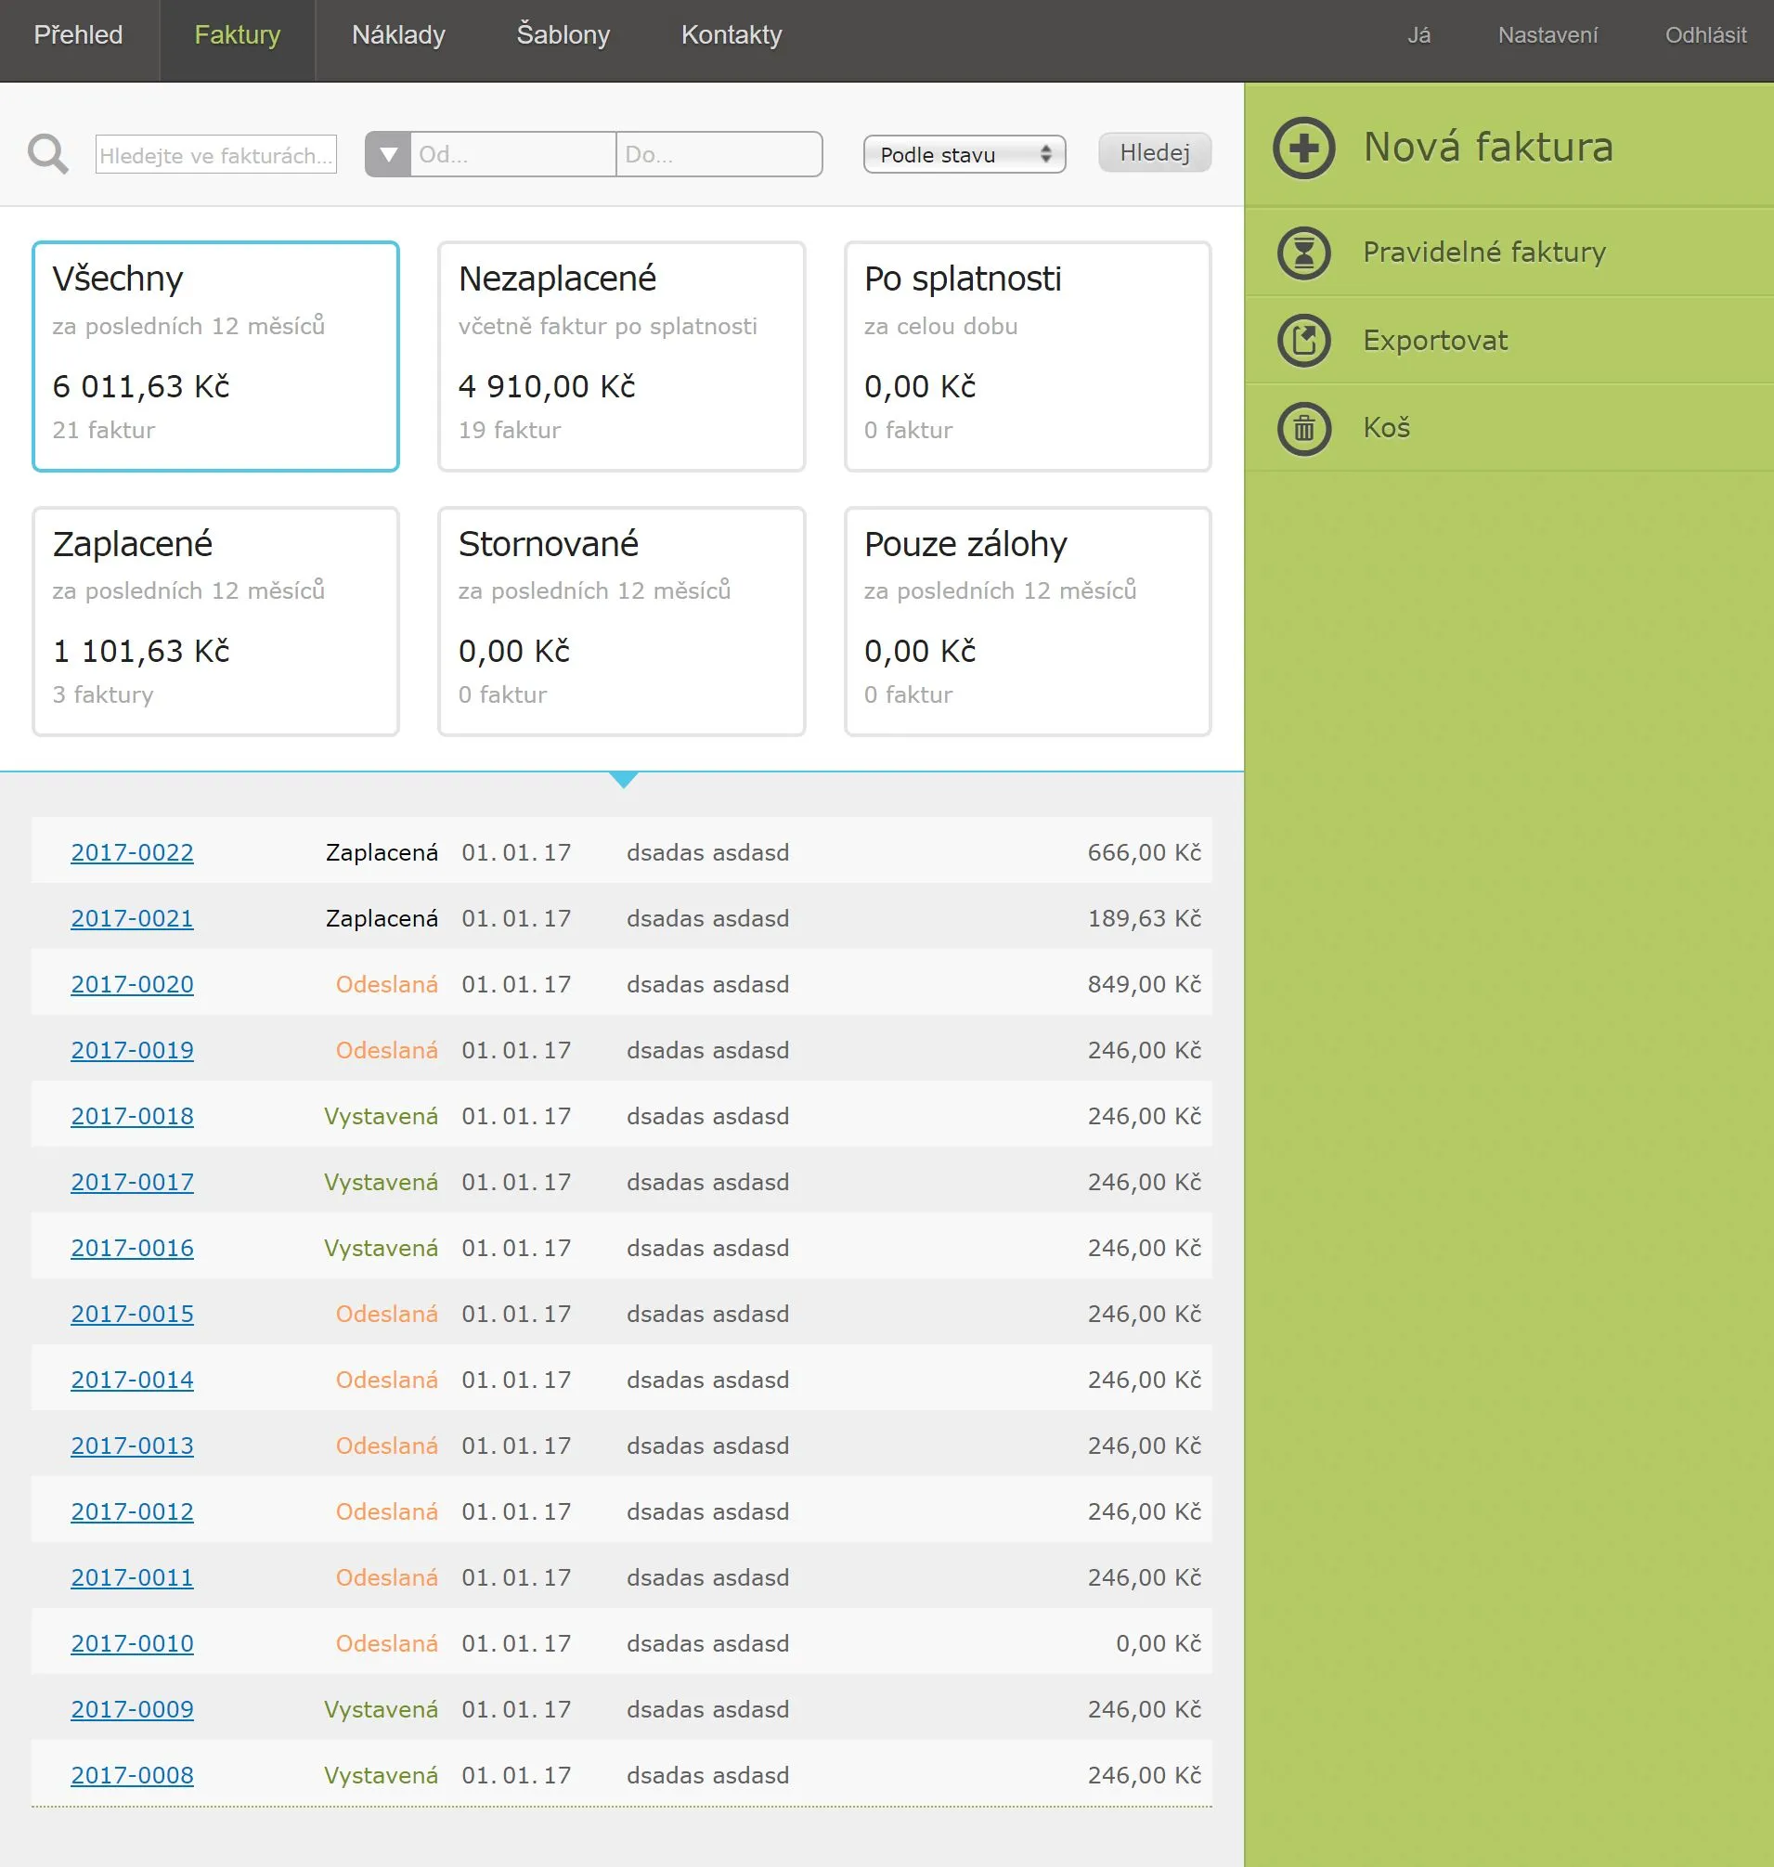Click the hourglass Pravidelné faktury icon

(x=1303, y=253)
